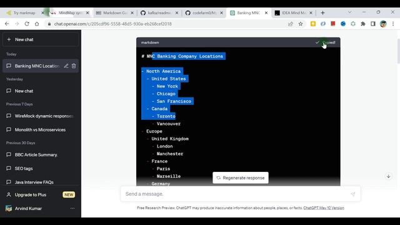This screenshot has width=400, height=225.
Task: Open yesterday's New chat conversation
Action: pos(40,91)
